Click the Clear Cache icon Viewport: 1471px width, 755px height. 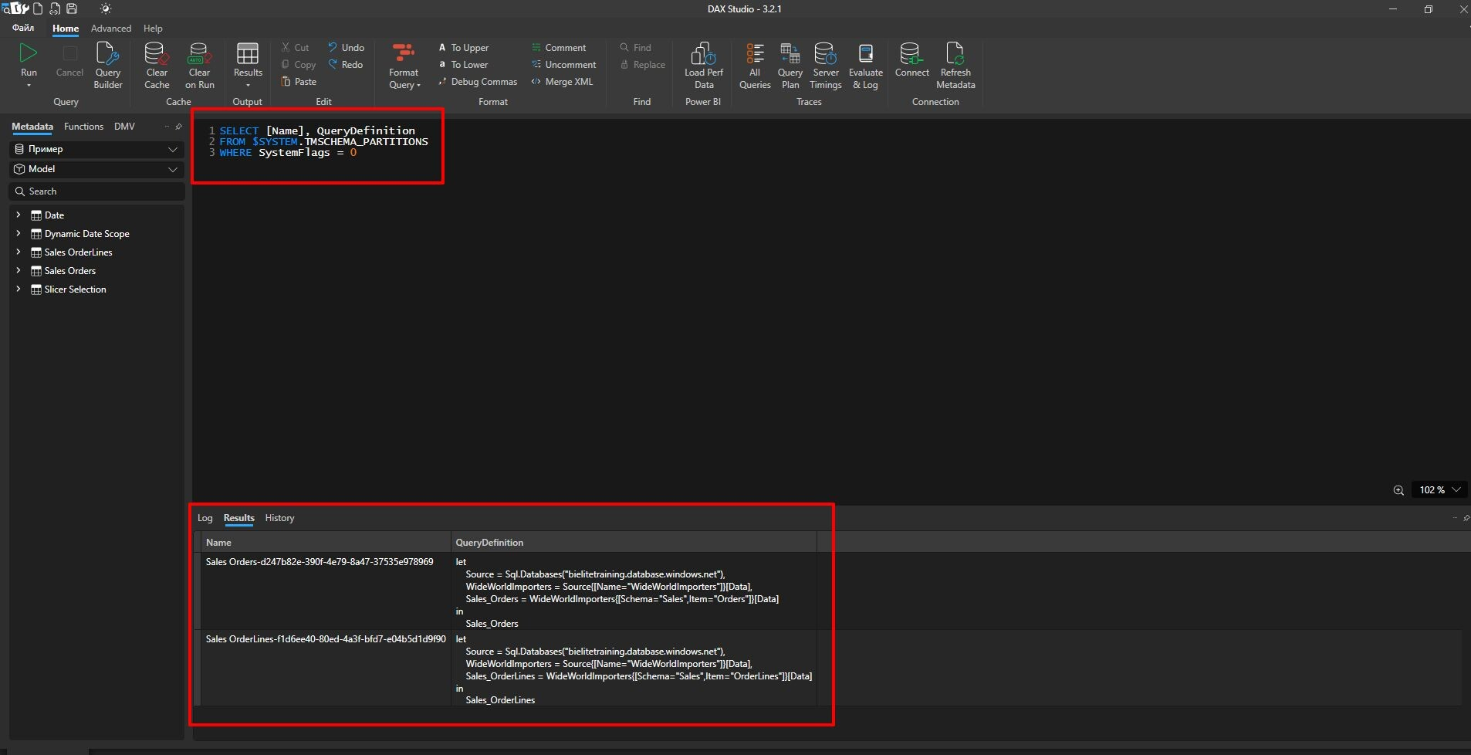pyautogui.click(x=157, y=53)
